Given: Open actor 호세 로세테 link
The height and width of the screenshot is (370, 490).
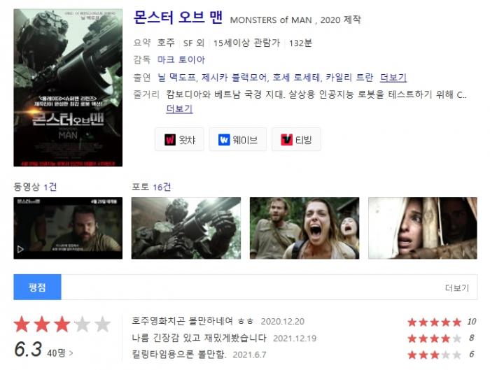Looking at the screenshot, I should tap(296, 77).
